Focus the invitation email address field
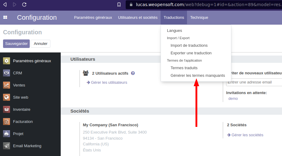This screenshot has height=156, width=282. 254,82
